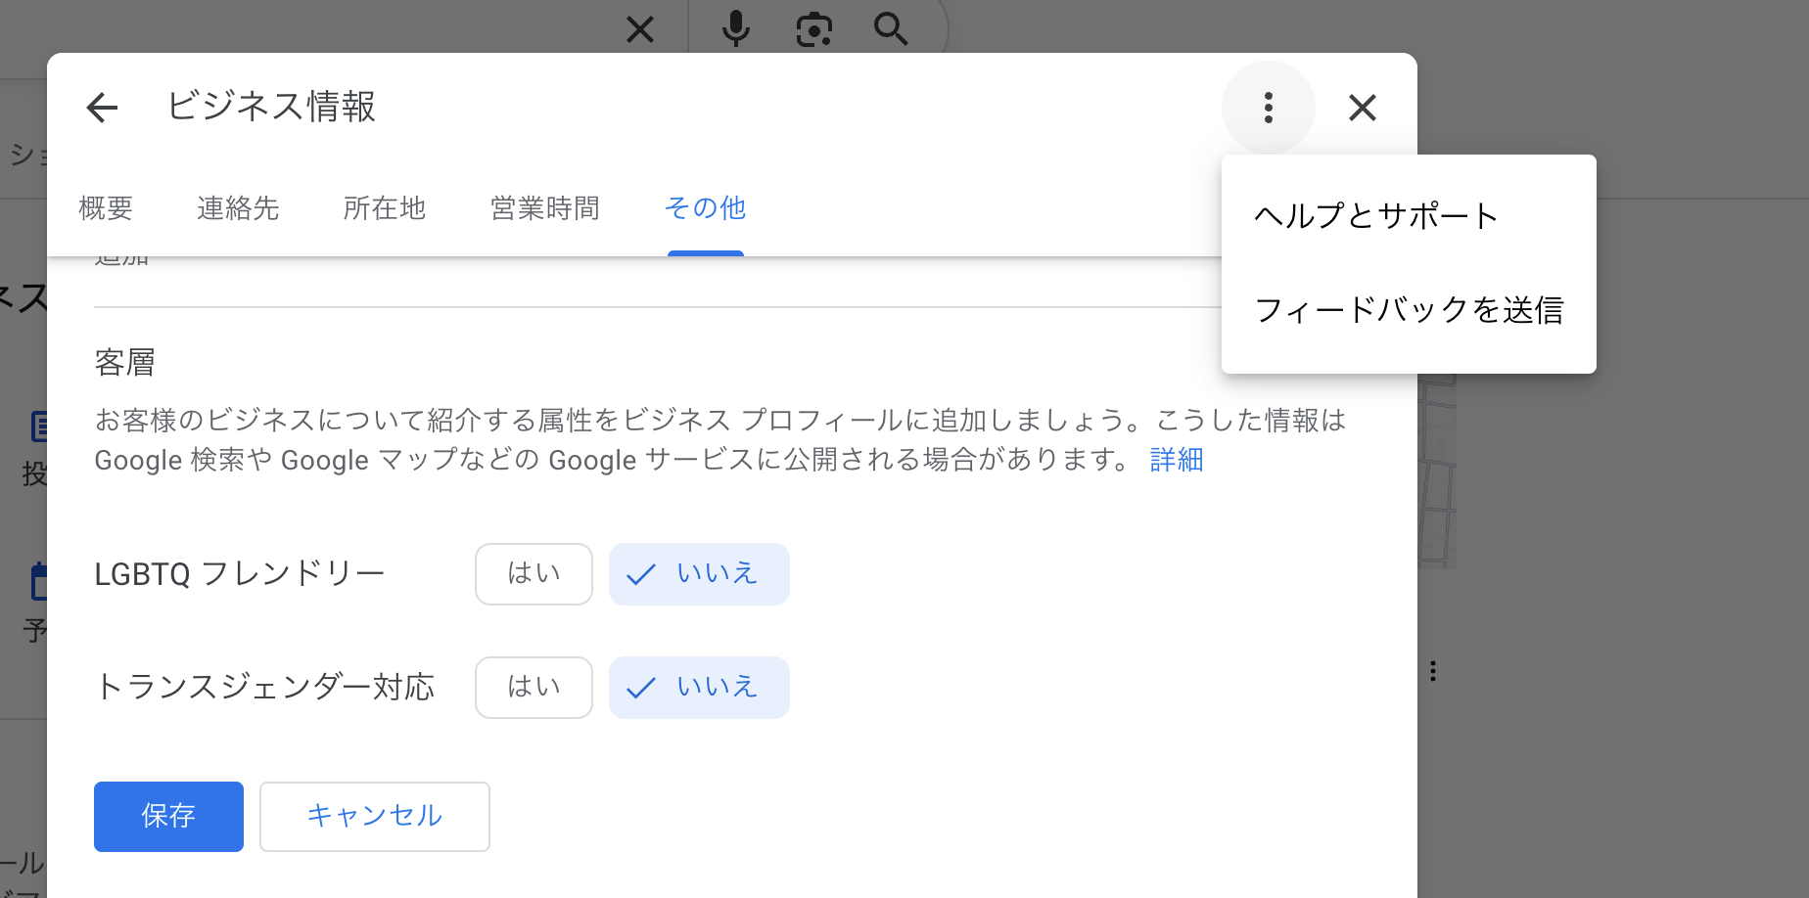Screen dimensions: 1809x898
Task: Open three-dot menu on background page
Action: point(1433,671)
